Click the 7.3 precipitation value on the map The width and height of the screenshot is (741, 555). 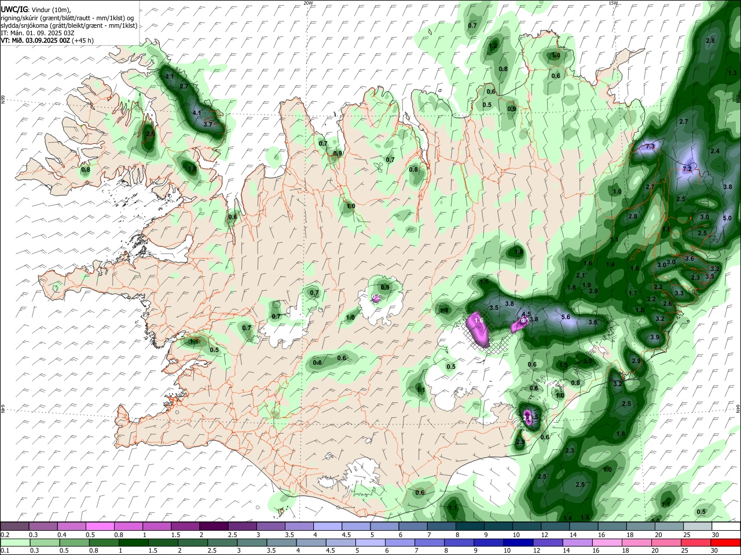tap(650, 147)
